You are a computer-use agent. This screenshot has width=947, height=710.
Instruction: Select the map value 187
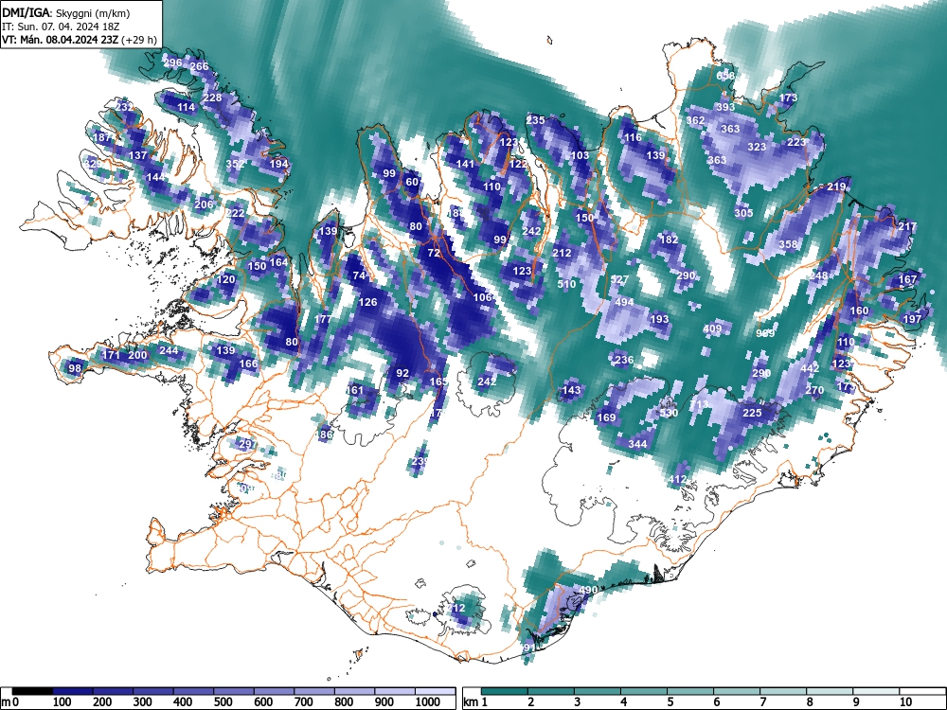[x=102, y=137]
